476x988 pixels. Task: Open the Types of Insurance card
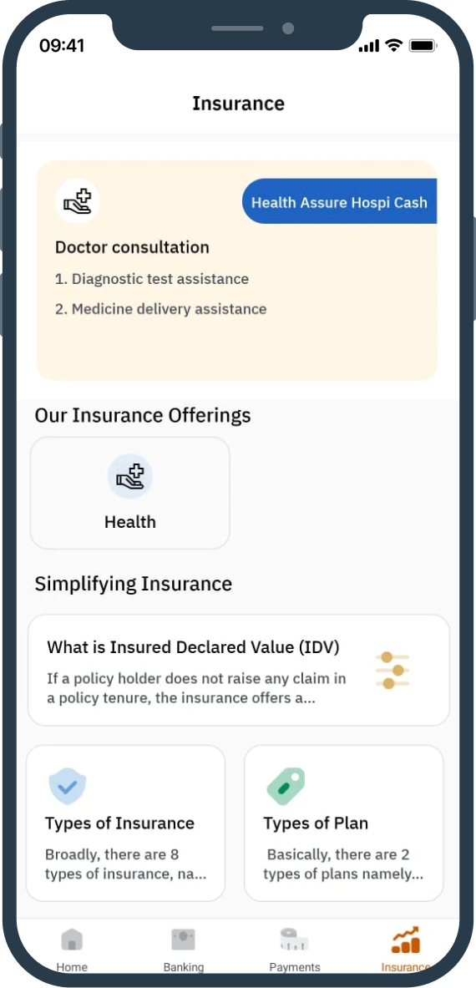click(125, 823)
